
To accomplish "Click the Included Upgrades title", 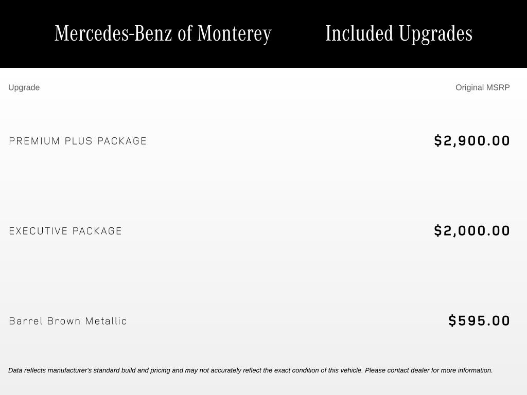I will click(x=399, y=33).
